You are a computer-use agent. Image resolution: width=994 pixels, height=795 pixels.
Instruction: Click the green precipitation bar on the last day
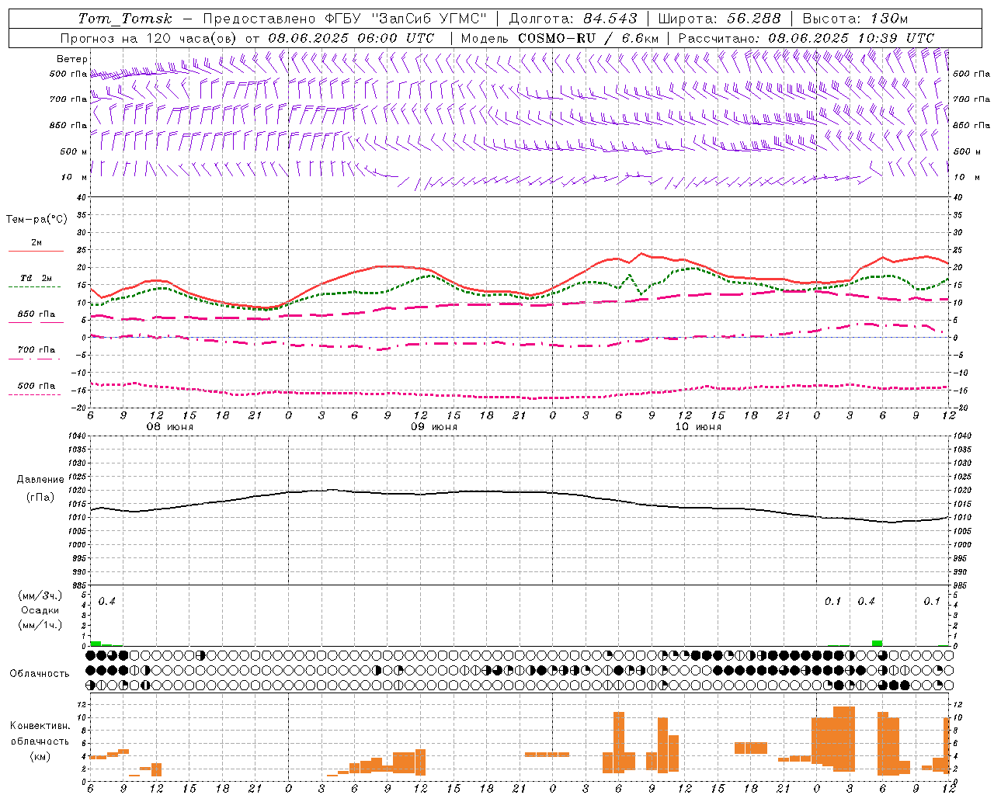click(877, 643)
